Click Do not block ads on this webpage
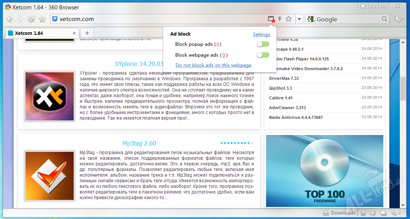The image size is (410, 219). pyautogui.click(x=213, y=65)
